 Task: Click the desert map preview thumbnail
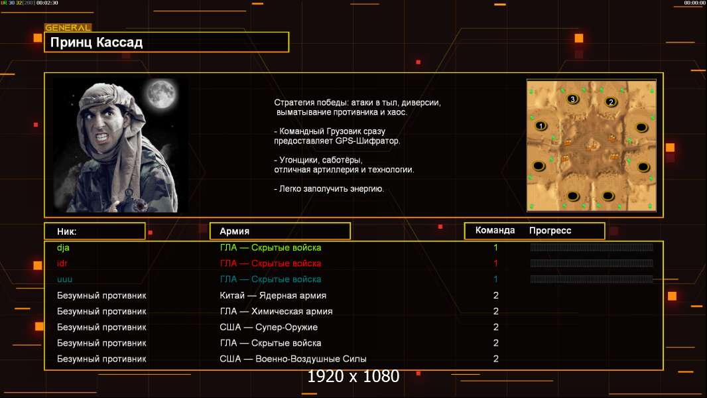point(592,145)
